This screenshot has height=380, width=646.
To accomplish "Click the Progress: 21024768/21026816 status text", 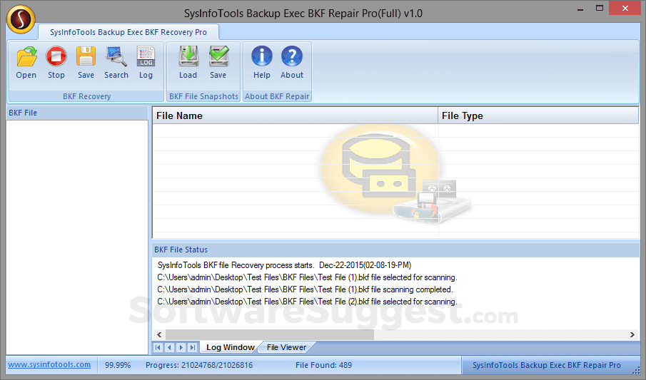I will pyautogui.click(x=199, y=365).
